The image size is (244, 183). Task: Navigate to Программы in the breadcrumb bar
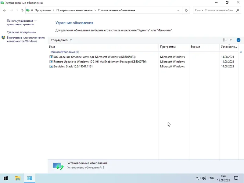(44, 10)
